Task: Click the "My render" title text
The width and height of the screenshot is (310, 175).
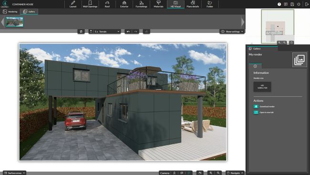Action: click(255, 55)
